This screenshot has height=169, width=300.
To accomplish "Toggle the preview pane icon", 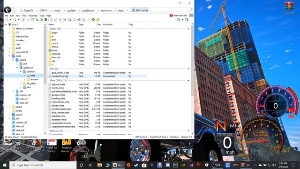I will click(187, 20).
